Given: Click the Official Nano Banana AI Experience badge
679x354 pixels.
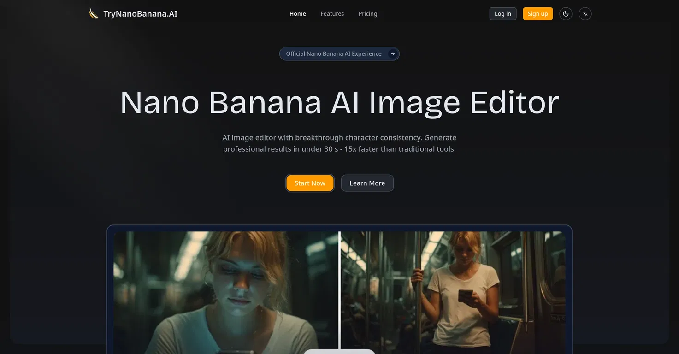Looking at the screenshot, I should 333,54.
